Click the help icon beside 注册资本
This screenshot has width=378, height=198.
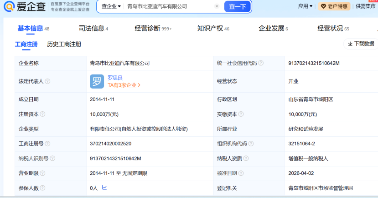pos(43,114)
